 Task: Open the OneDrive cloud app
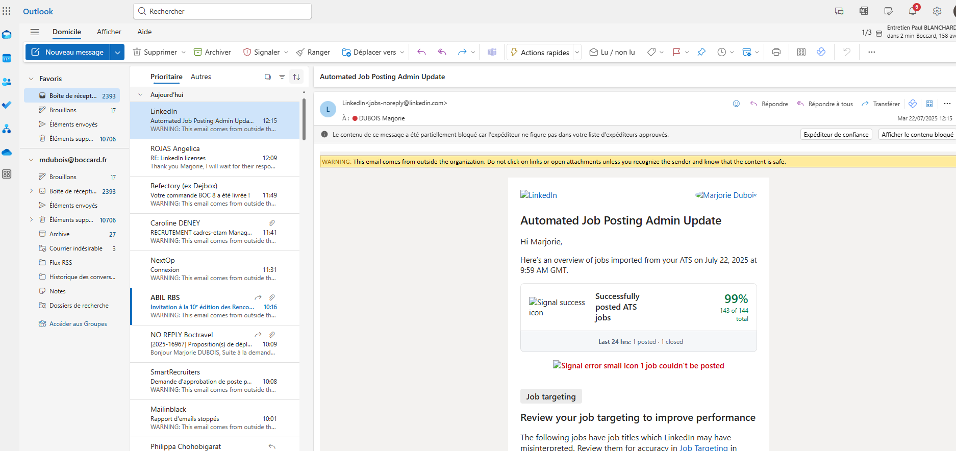click(7, 152)
